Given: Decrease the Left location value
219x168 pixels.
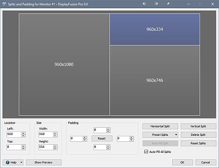Looking at the screenshot, I should click(x=23, y=136).
